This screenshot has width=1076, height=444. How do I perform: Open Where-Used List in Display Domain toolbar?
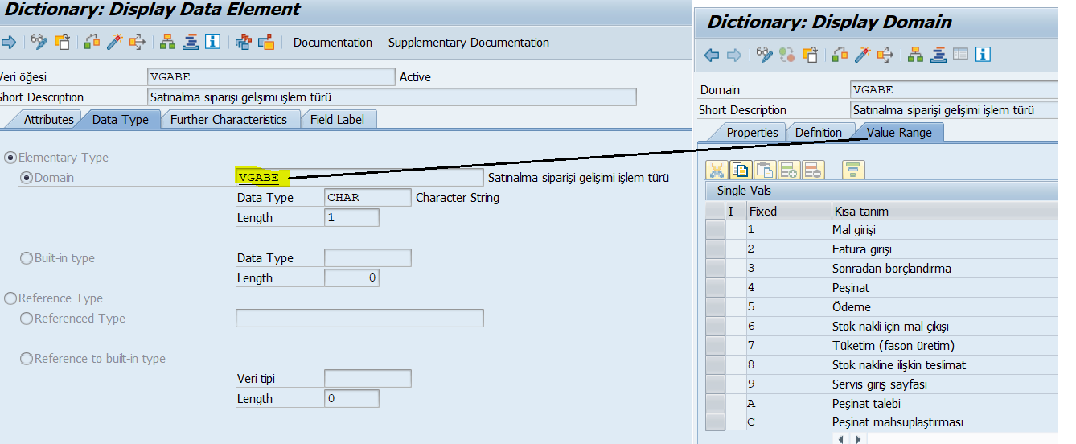tap(885, 55)
